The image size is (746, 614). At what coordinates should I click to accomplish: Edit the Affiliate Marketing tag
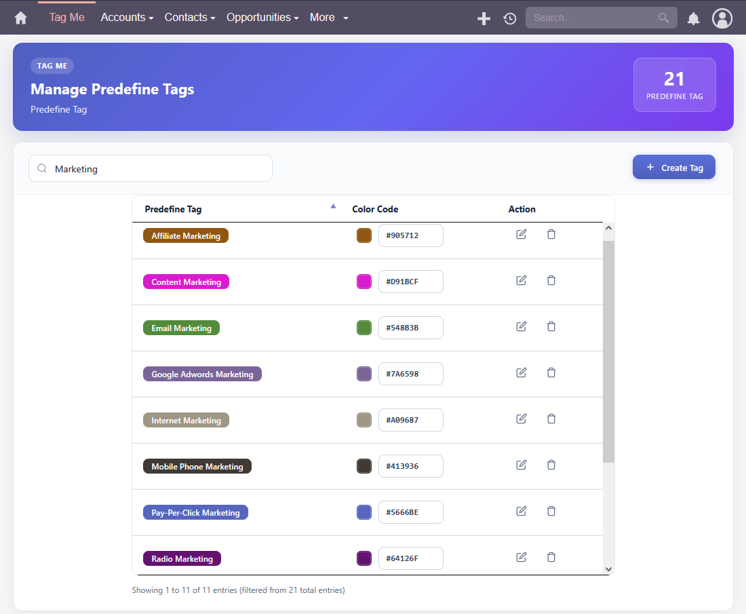(x=521, y=234)
